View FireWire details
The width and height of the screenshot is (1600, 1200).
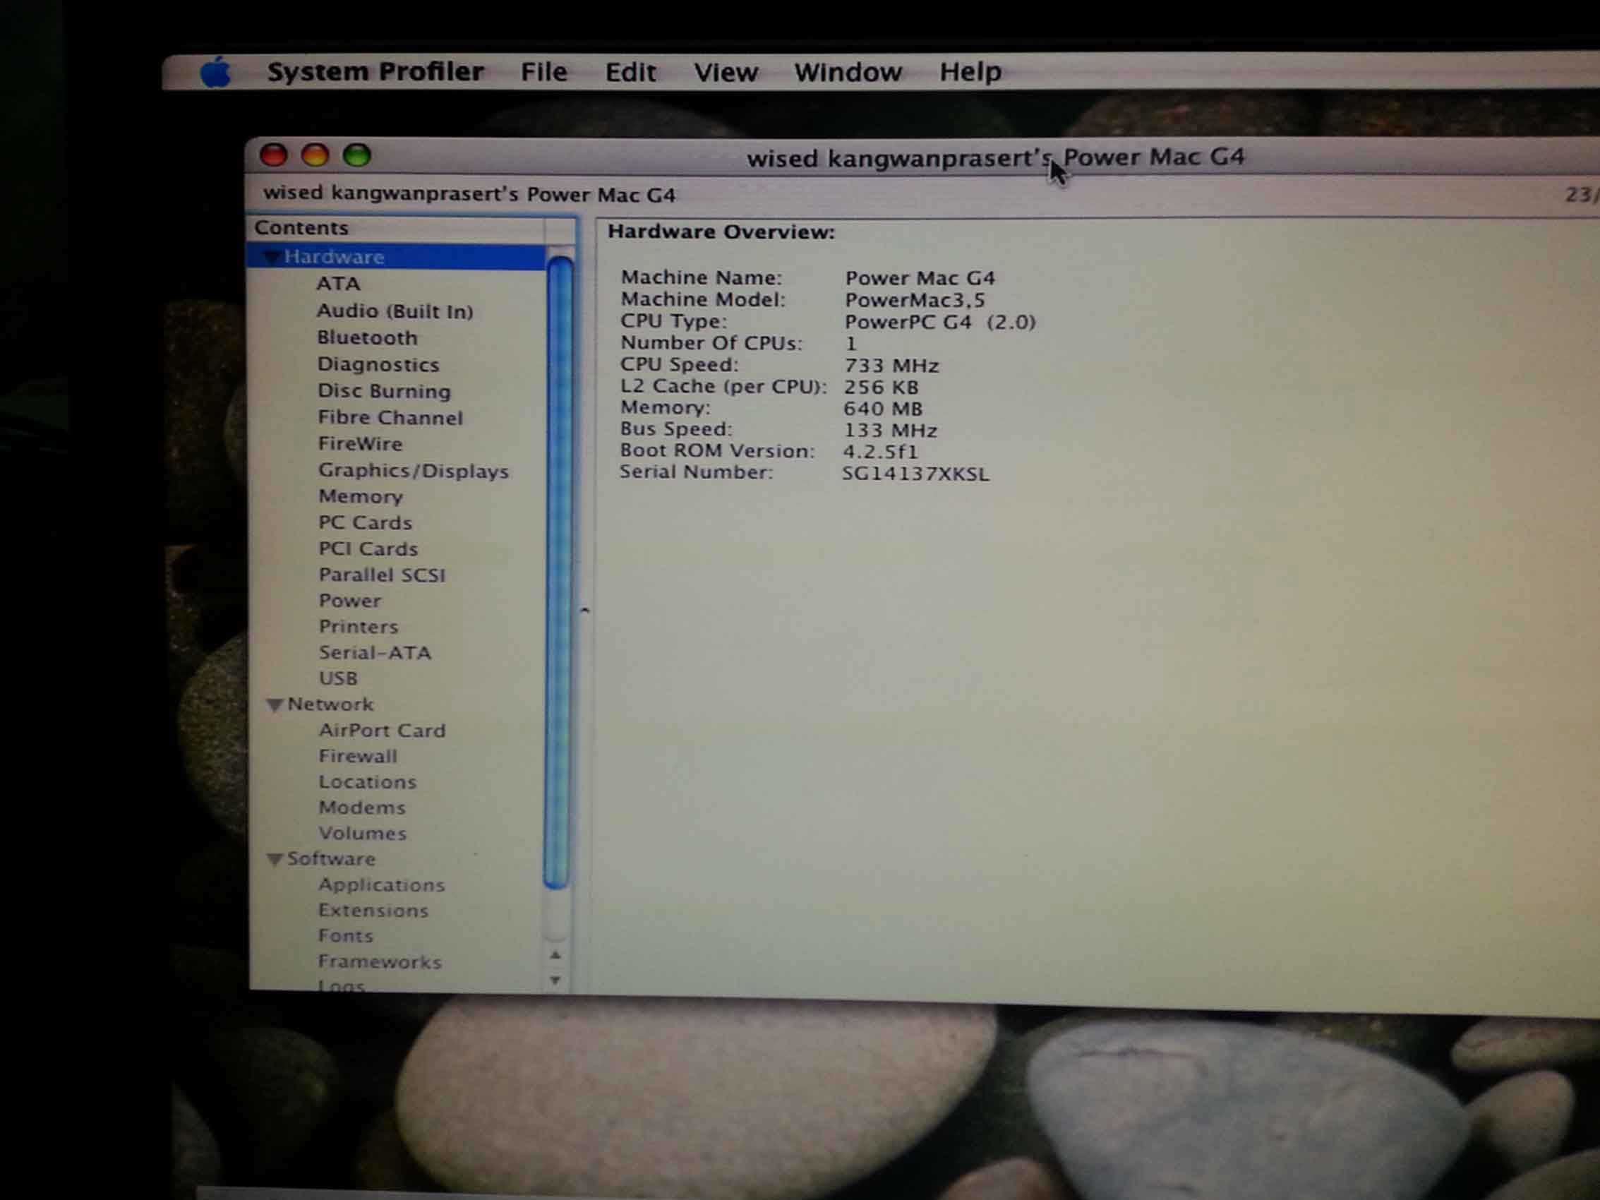[x=360, y=444]
